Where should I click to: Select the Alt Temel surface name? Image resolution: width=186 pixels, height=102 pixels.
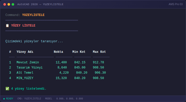coord(25,73)
